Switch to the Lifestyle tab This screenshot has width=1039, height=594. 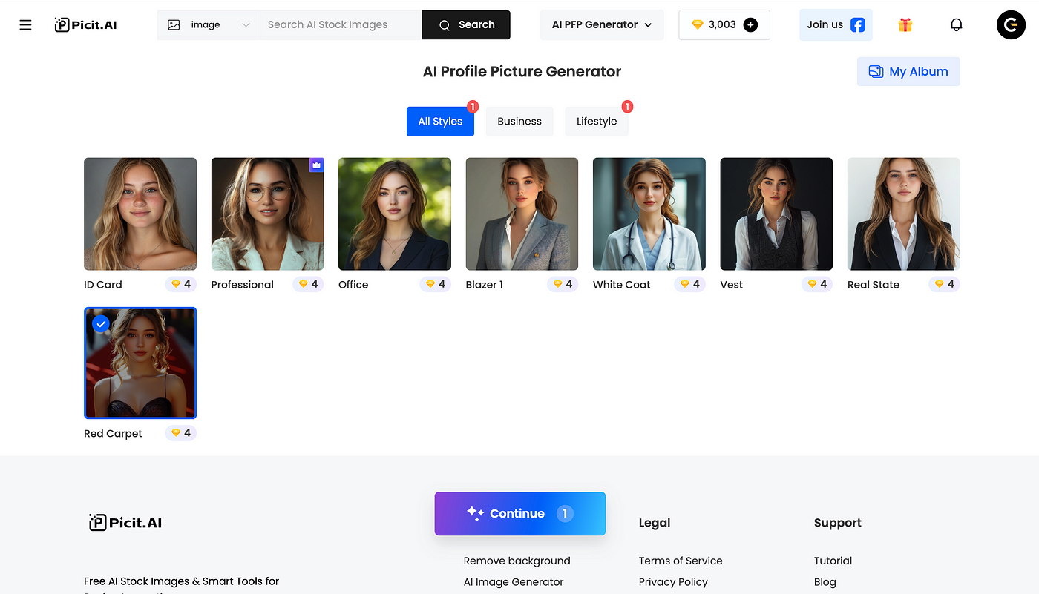[x=597, y=122]
